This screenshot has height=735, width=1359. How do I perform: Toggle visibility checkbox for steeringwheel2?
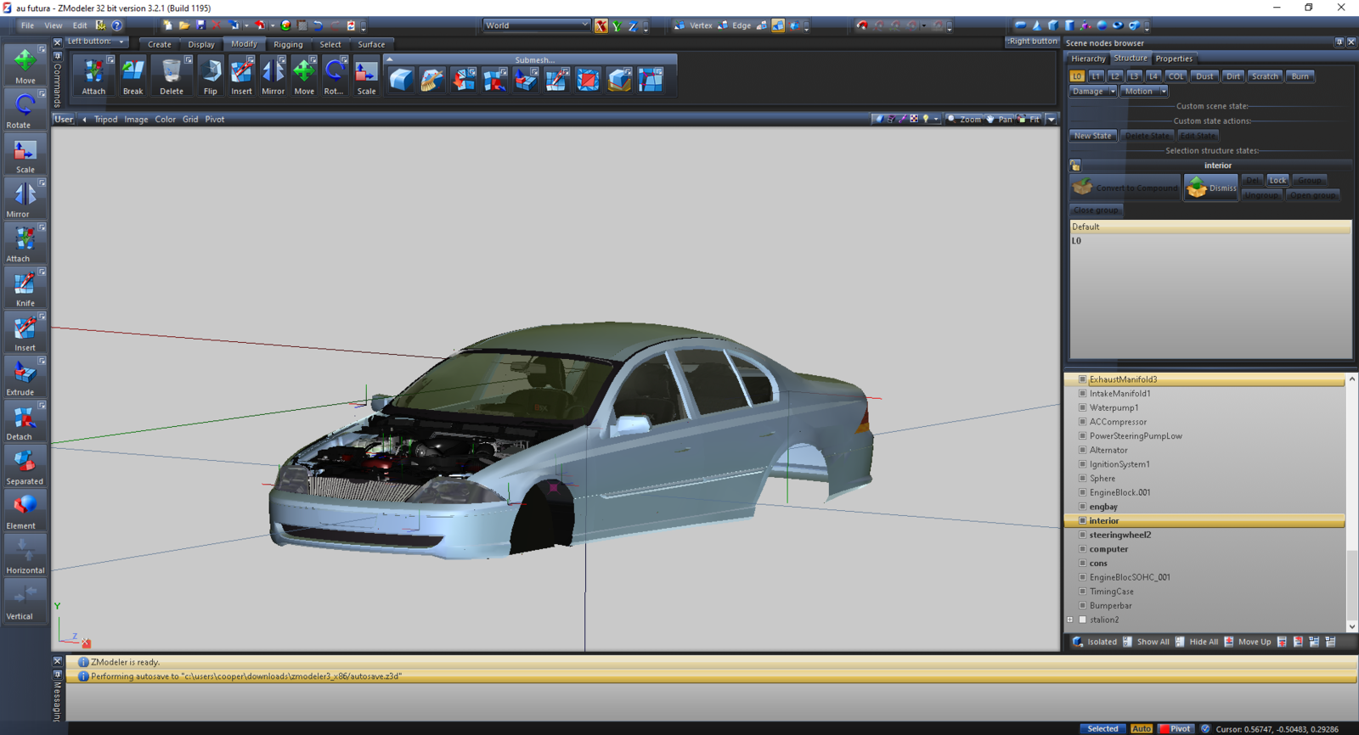[1082, 535]
